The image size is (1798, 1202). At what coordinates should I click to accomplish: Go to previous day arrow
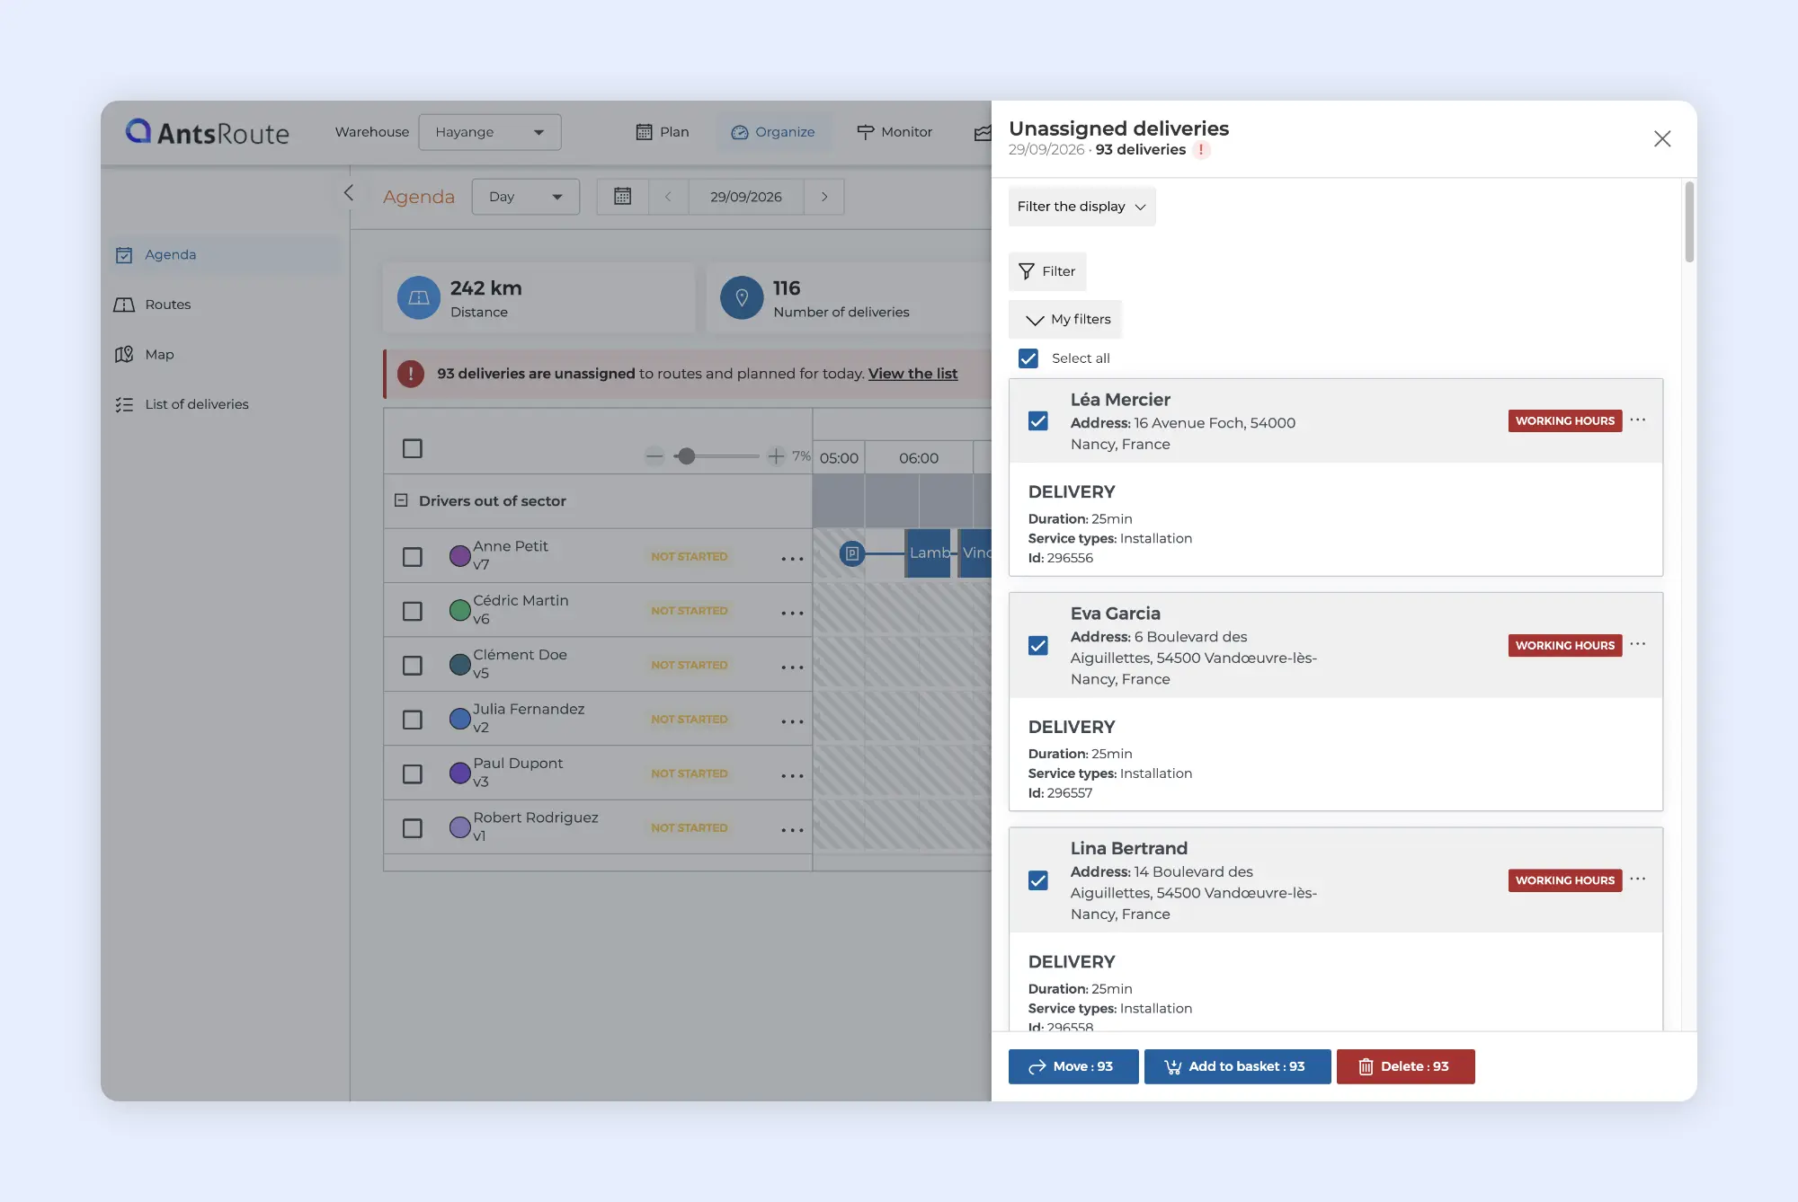(668, 197)
